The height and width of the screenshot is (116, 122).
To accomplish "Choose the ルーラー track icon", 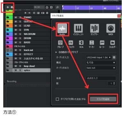I will coord(102,43).
